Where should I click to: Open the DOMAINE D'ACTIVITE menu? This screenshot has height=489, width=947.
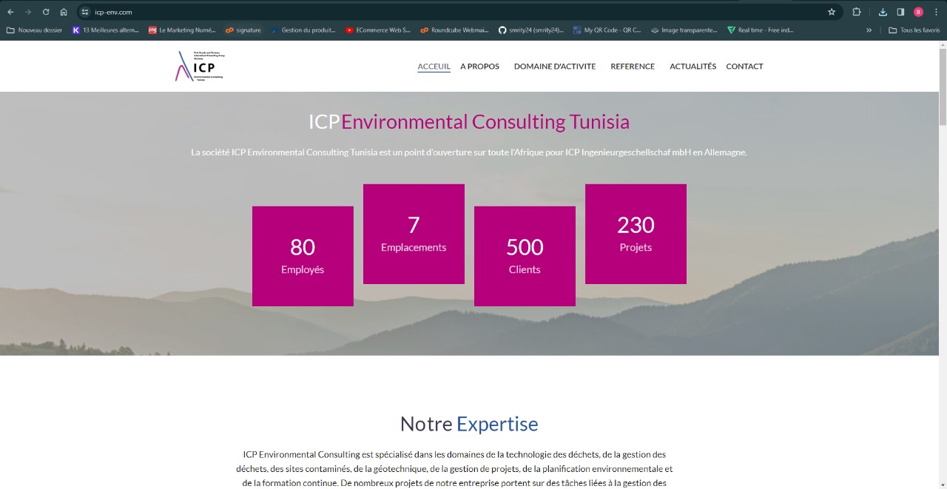pyautogui.click(x=554, y=67)
